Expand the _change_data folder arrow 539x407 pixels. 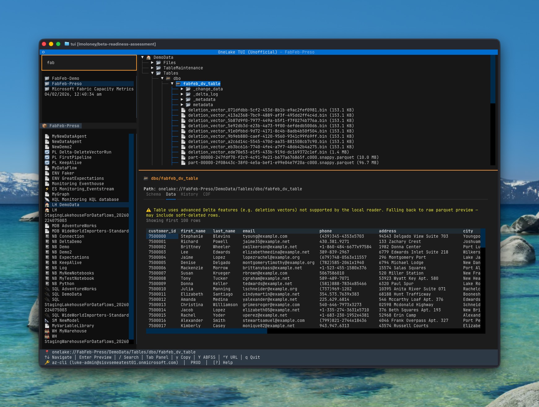point(182,89)
